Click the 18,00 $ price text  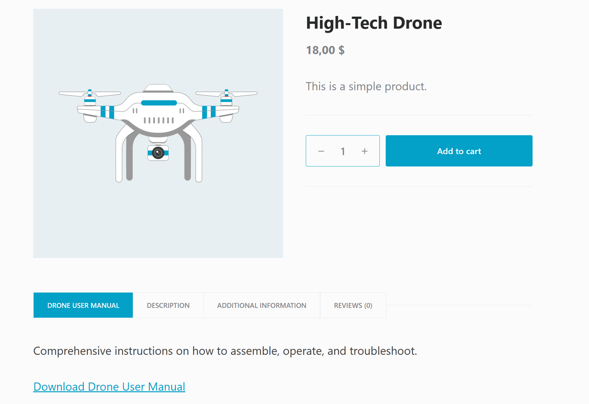coord(325,50)
